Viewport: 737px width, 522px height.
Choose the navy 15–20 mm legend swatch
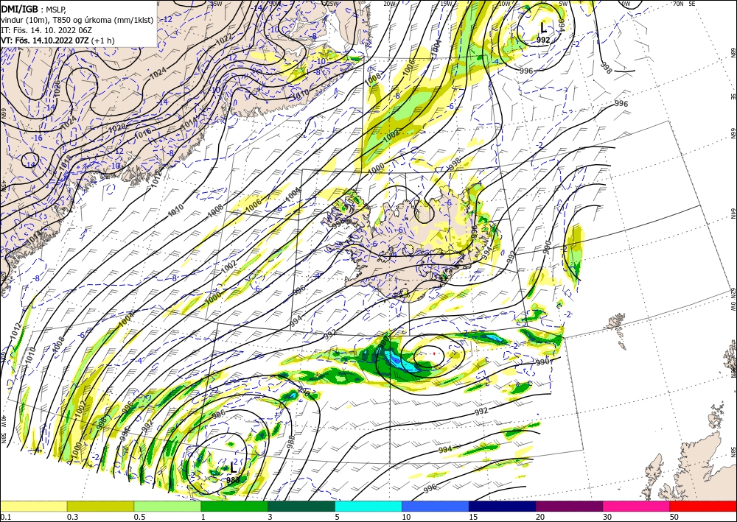click(503, 506)
